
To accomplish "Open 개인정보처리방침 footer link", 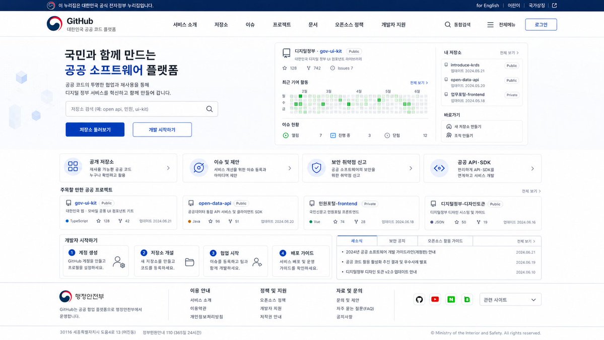I will 207,317.
